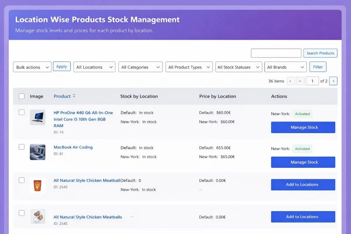Click the product search input field

point(276,53)
